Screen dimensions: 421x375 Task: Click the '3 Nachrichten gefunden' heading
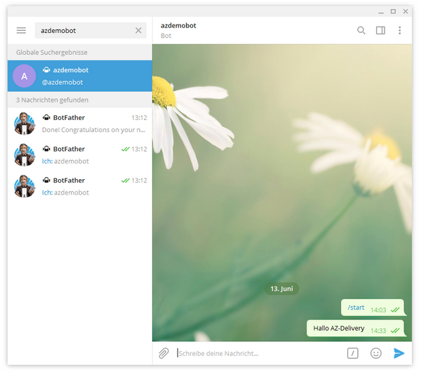click(x=52, y=100)
